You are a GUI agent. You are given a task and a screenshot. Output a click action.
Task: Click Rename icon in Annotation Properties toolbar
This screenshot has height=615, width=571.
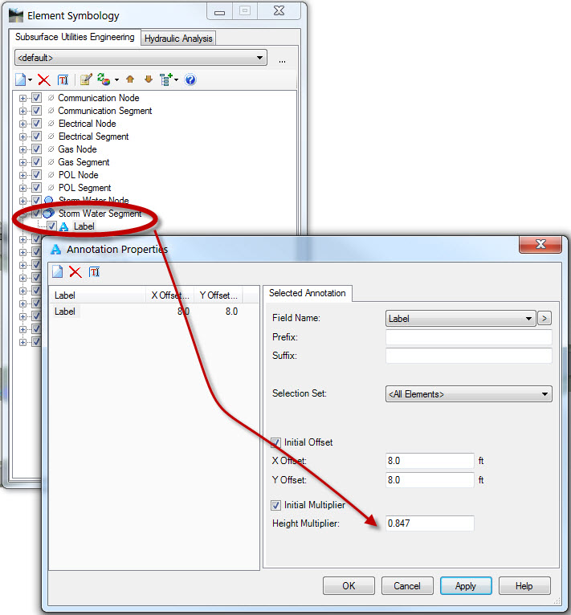(x=94, y=272)
